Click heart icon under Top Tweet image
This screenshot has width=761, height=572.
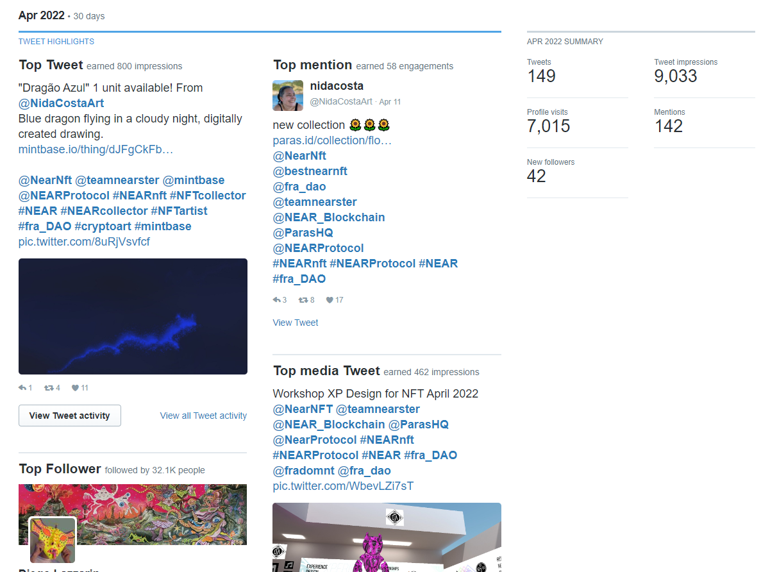75,387
